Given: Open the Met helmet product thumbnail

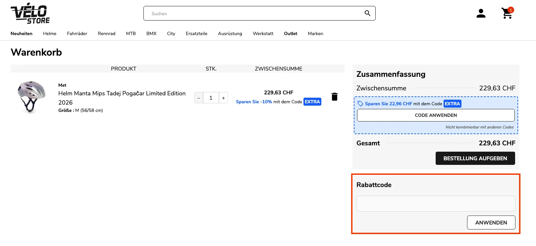Looking at the screenshot, I should click(x=31, y=97).
